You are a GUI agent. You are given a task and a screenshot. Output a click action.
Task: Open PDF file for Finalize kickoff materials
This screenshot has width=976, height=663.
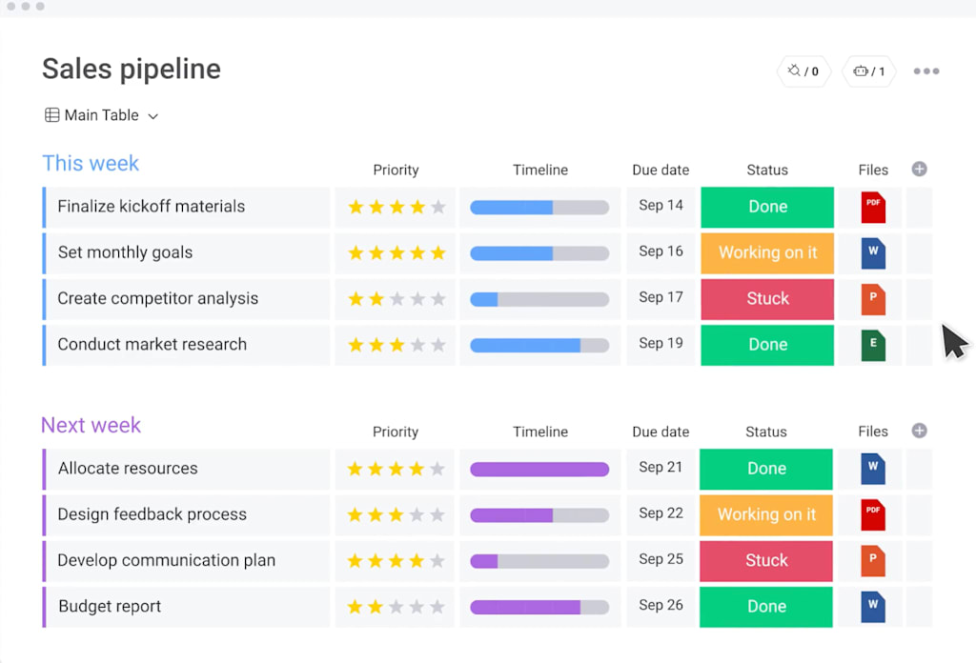pyautogui.click(x=873, y=207)
